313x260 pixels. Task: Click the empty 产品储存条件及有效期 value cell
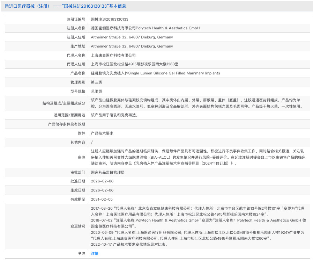[x=199, y=124]
